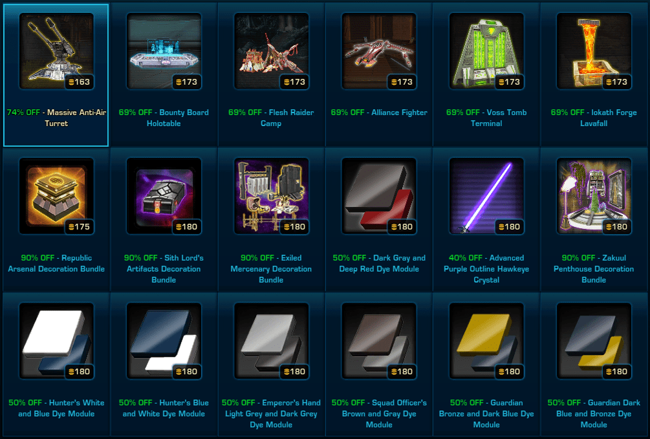Click the Exiled Mercenary Decoration Bundle image
This screenshot has height=439, width=650.
point(271,196)
